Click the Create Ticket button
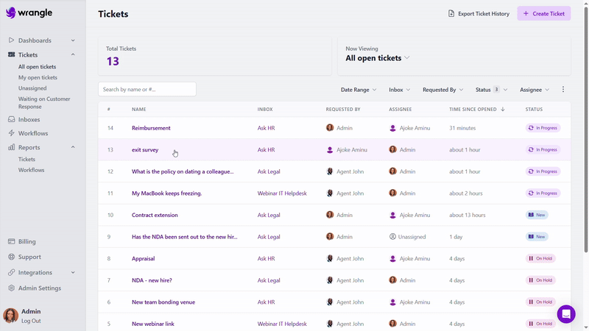Screen dimensions: 589x331 coord(543,13)
